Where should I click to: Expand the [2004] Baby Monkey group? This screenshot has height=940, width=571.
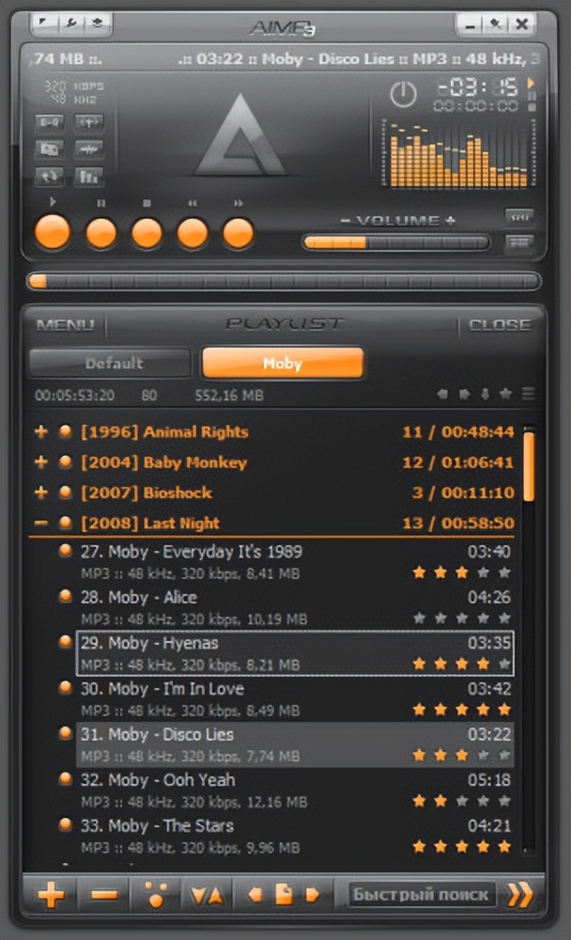40,462
